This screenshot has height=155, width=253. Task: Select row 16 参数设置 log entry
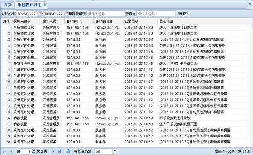[x=124, y=118]
